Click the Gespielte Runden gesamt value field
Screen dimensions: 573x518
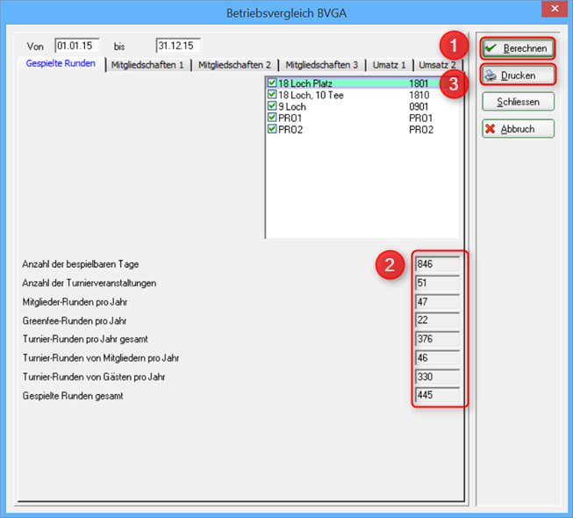coord(438,395)
